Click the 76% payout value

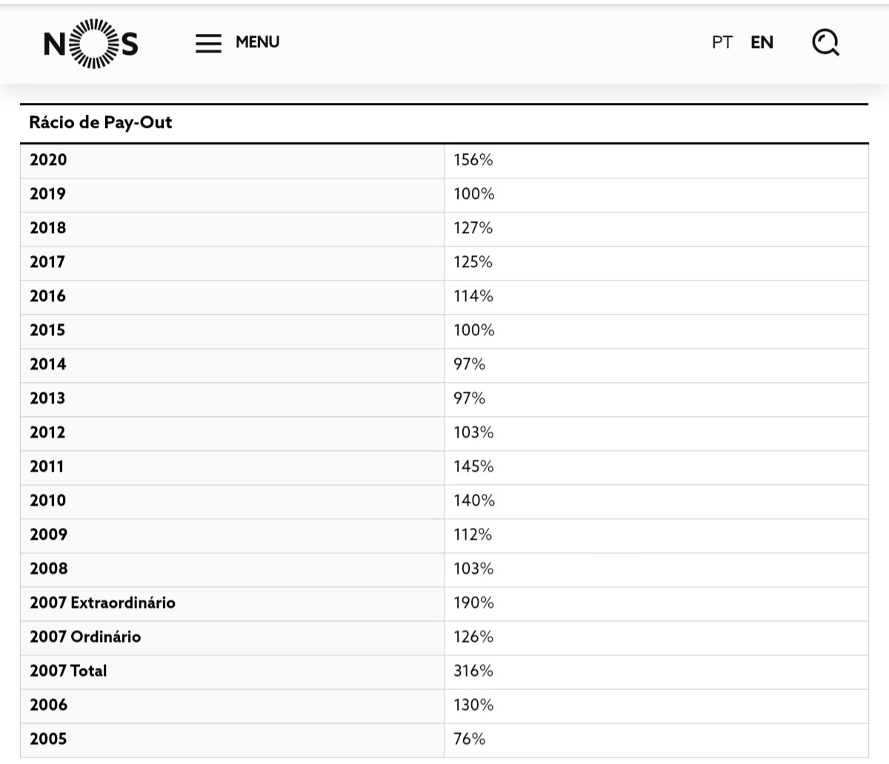point(470,739)
